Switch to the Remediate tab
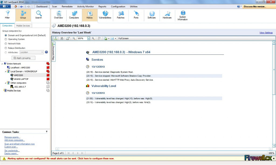The width and height of the screenshot is (276, 165). pos(67,6)
